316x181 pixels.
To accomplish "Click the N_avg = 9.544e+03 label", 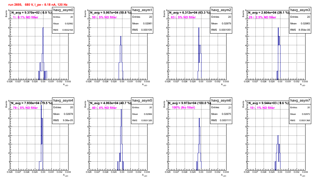I will [x=268, y=103].
